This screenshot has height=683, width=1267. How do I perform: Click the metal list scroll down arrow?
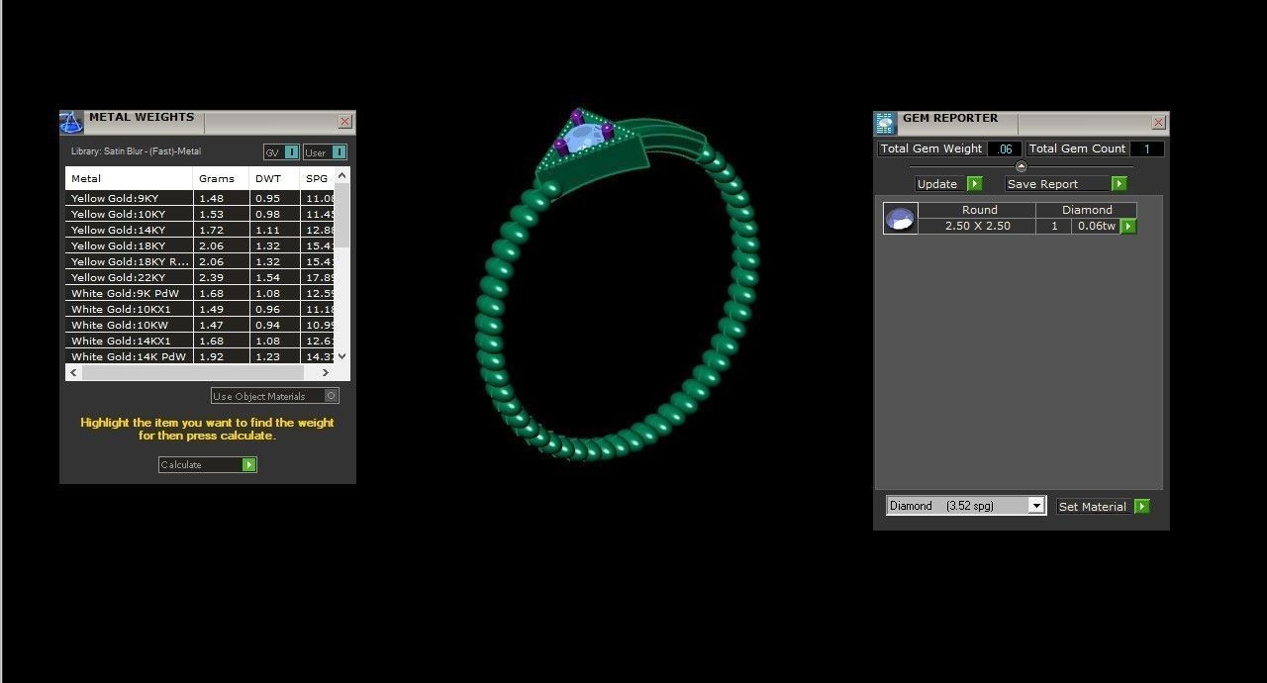pyautogui.click(x=342, y=356)
